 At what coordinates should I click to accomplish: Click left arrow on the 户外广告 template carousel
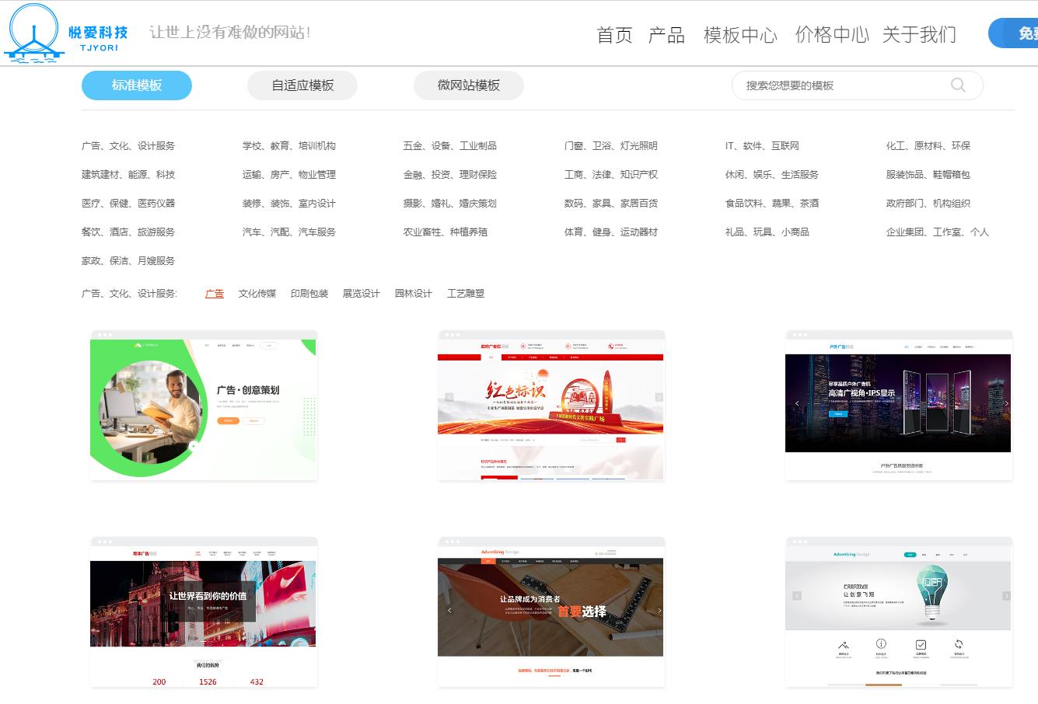796,403
